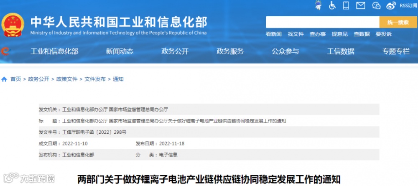The height and width of the screenshot is (186, 418).
Task: Open the WeChat icon
Action: click(376, 5)
